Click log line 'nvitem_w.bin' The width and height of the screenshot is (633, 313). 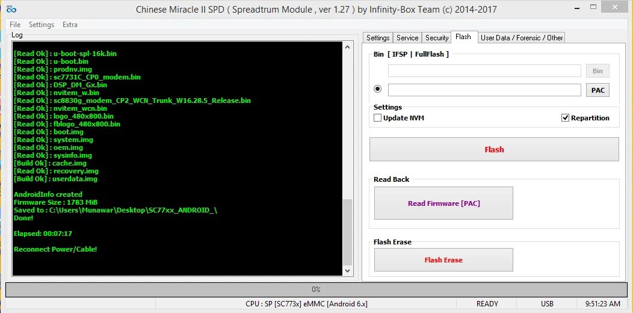56,93
